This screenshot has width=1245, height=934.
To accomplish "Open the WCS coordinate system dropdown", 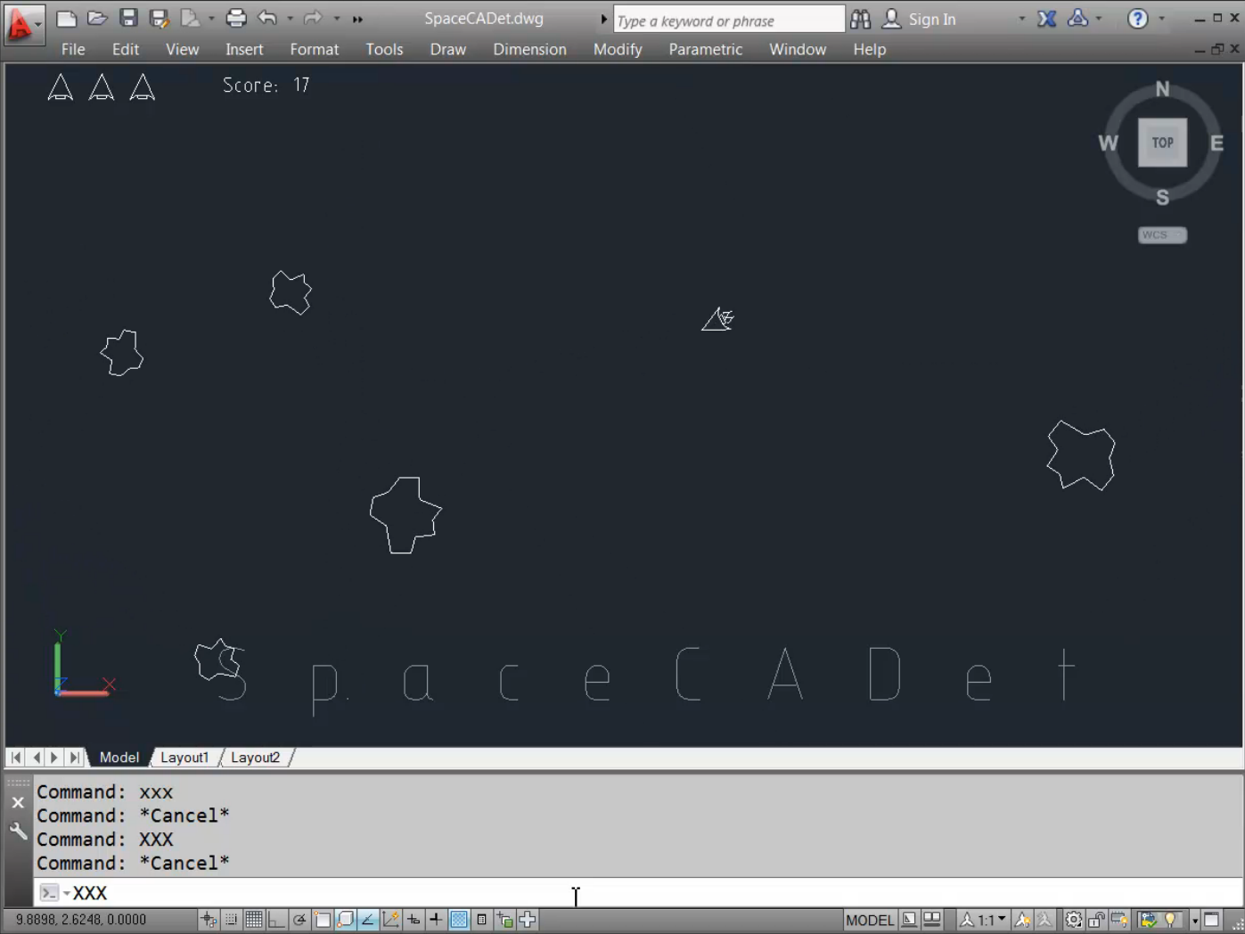I will (x=1161, y=235).
